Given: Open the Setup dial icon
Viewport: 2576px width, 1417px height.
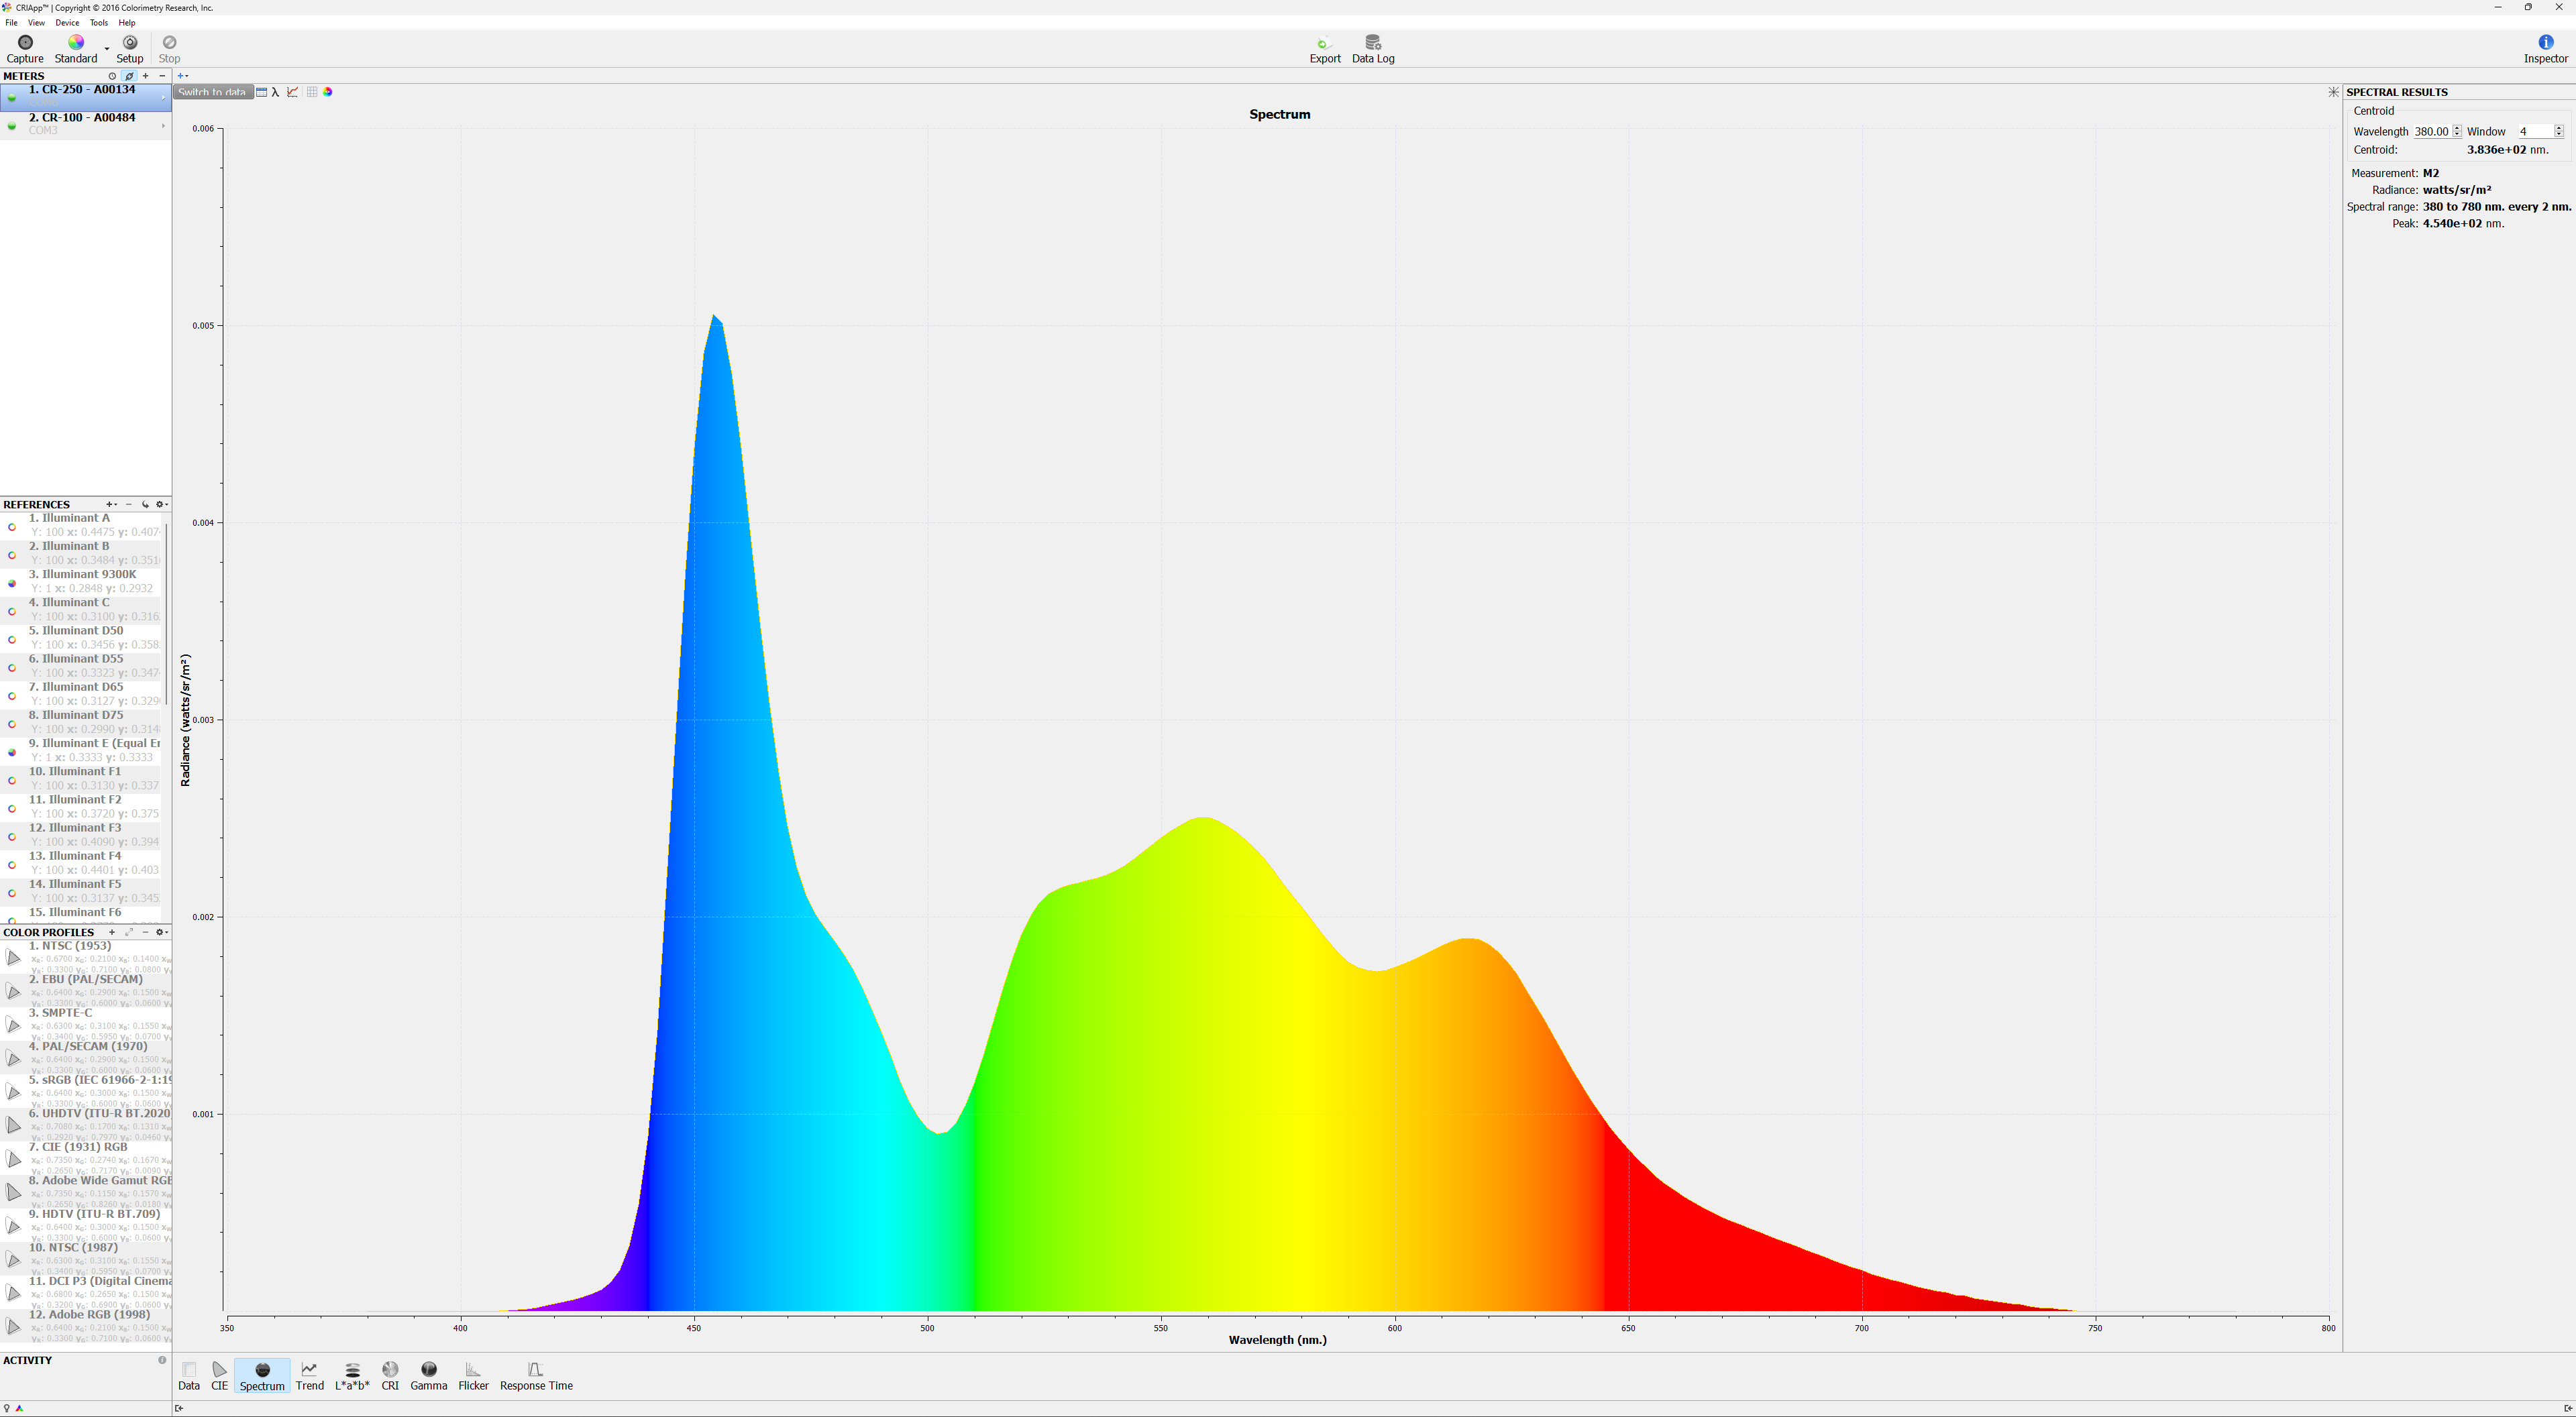Looking at the screenshot, I should point(130,43).
